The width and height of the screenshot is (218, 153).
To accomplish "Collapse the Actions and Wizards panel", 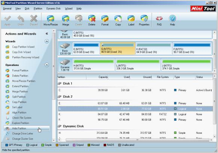I will pyautogui.click(x=47, y=34).
